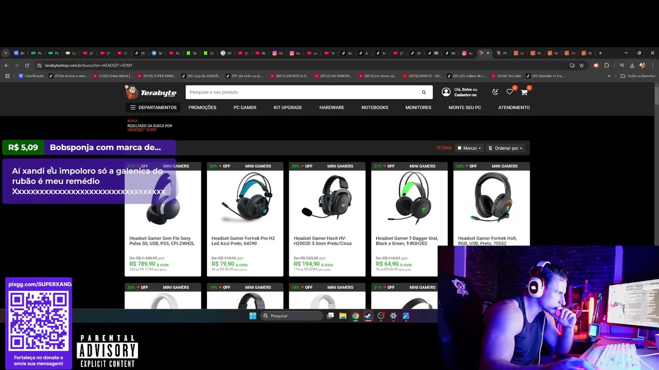Open the Headset Gamer Sem Fio Sony Pulse 3D title
The width and height of the screenshot is (659, 370).
click(x=162, y=241)
